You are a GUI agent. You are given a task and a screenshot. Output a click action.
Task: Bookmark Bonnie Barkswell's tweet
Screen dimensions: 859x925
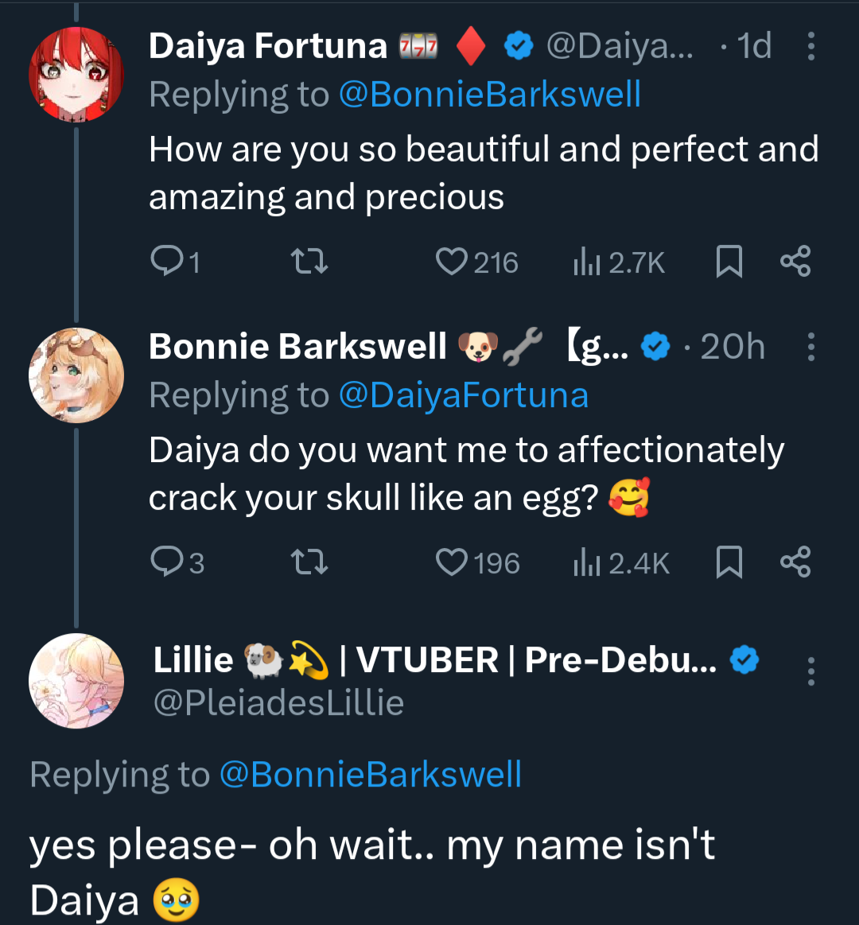(729, 562)
